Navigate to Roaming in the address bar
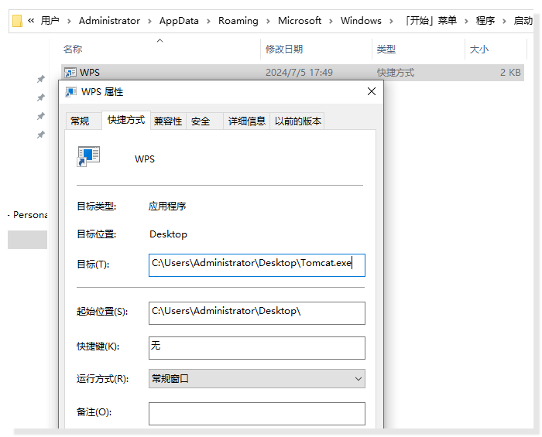Image resolution: width=542 pixels, height=437 pixels. click(x=238, y=21)
